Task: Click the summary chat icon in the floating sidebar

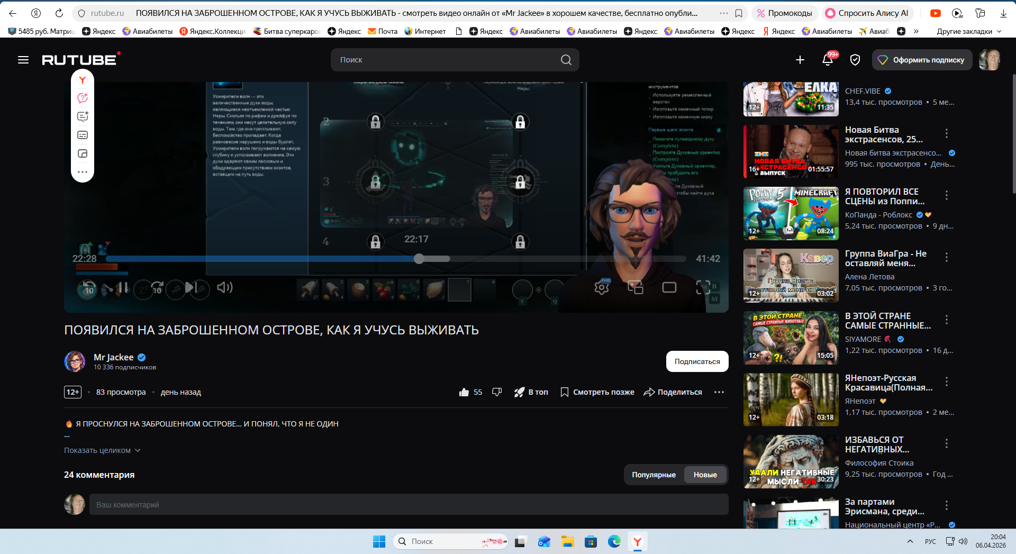Action: click(x=83, y=116)
